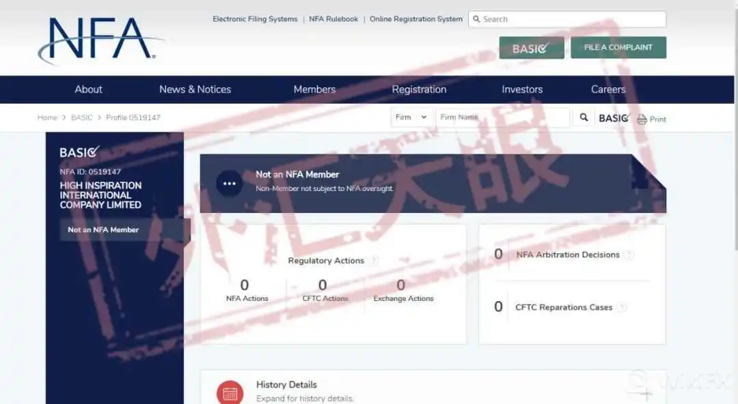Screen dimensions: 738x404
Task: Click the Not an NFA Member banner heading
Action: point(297,175)
